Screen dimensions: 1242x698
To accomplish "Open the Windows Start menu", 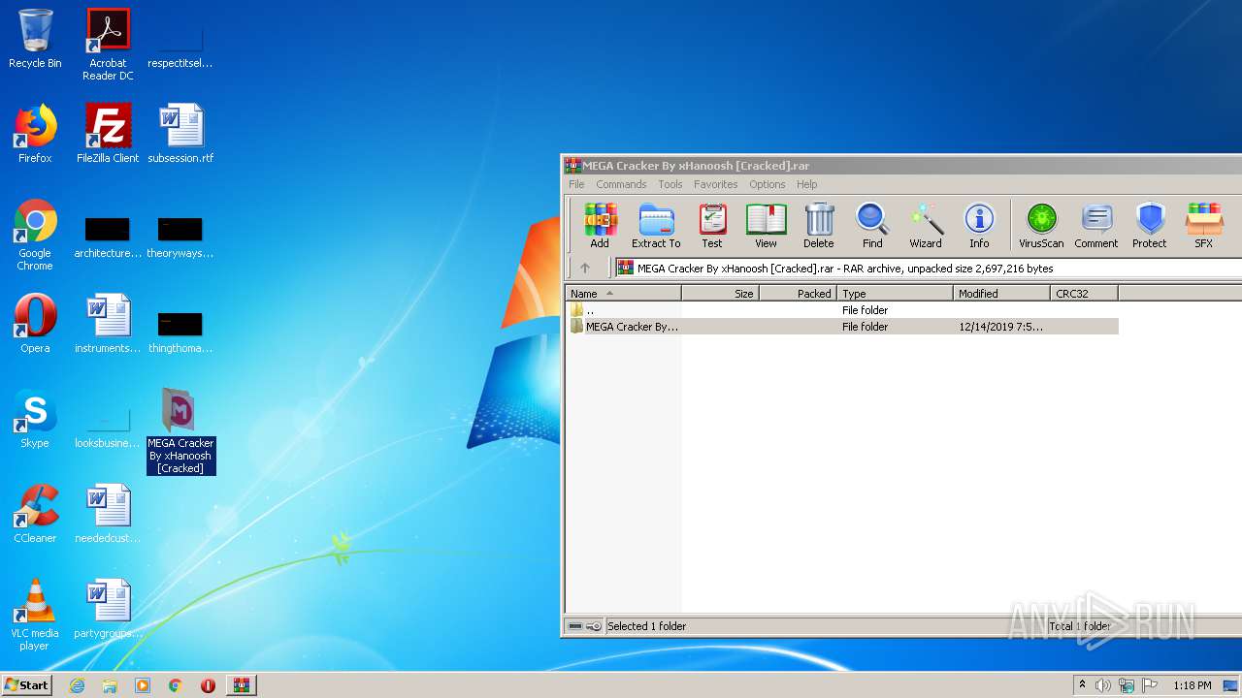I will [x=27, y=684].
